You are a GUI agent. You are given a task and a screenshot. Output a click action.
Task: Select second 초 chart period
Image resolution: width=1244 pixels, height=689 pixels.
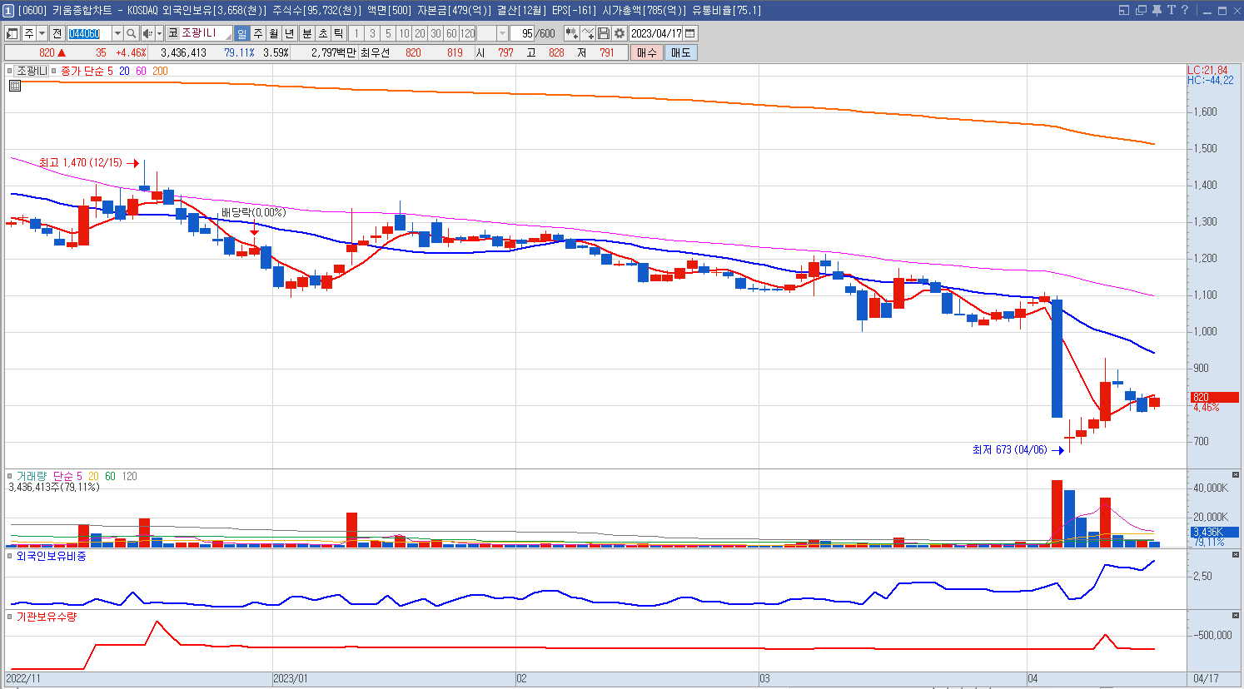coord(322,33)
